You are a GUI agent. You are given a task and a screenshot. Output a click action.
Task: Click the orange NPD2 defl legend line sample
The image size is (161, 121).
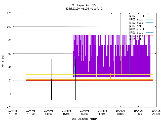[x=150, y=26]
